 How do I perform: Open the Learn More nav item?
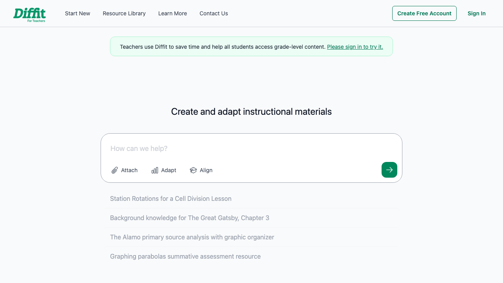(x=173, y=13)
